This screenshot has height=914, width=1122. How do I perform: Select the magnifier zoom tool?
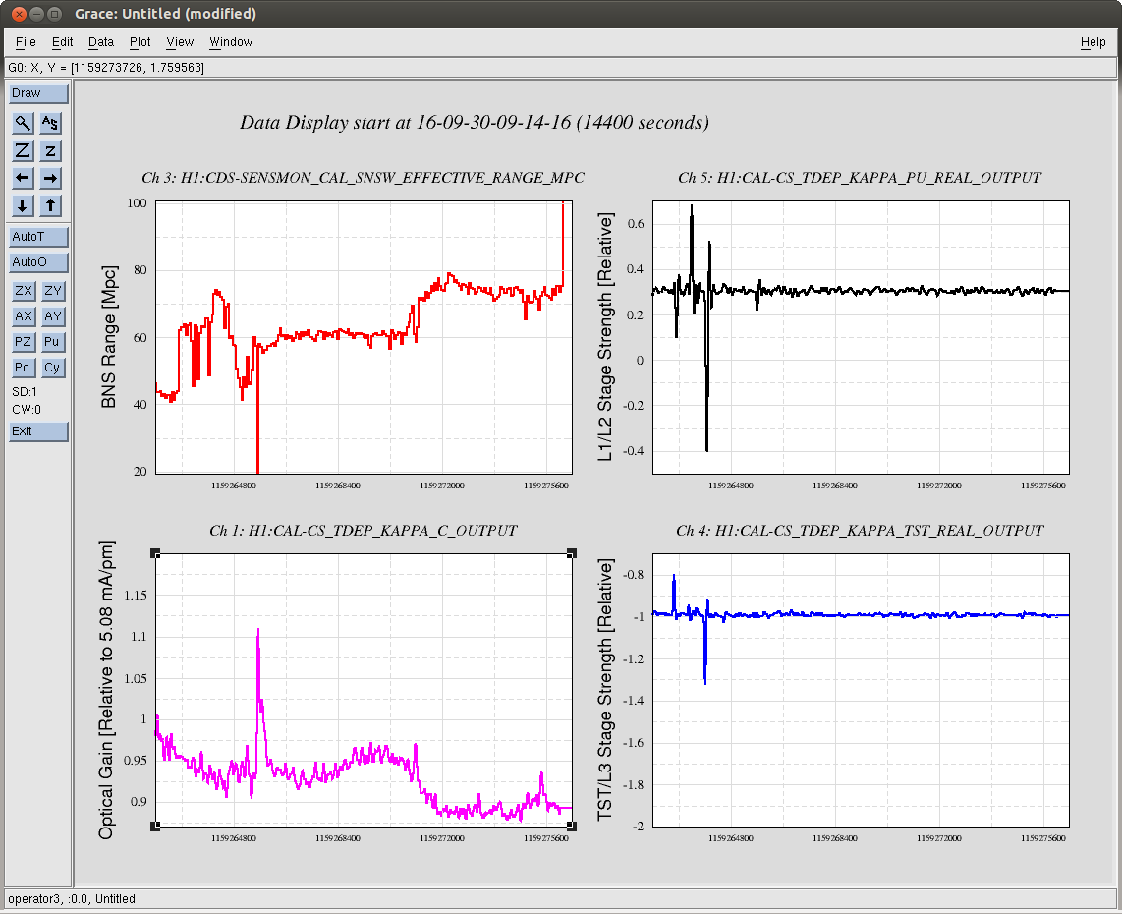(23, 123)
